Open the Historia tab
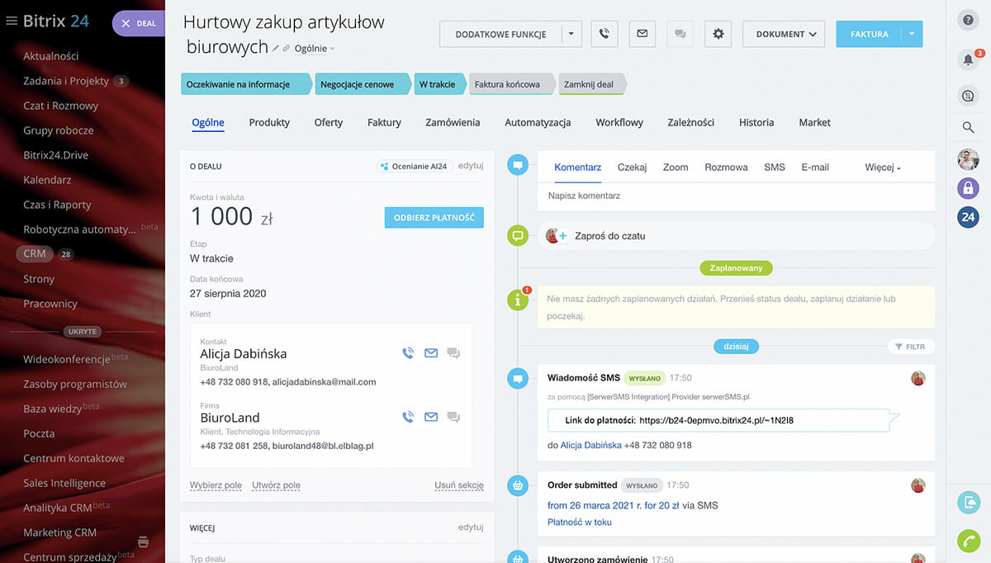The height and width of the screenshot is (563, 991). tap(756, 122)
